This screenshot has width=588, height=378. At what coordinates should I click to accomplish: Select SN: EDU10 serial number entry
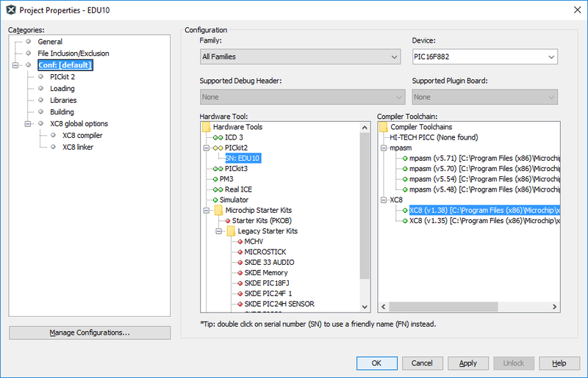[243, 158]
